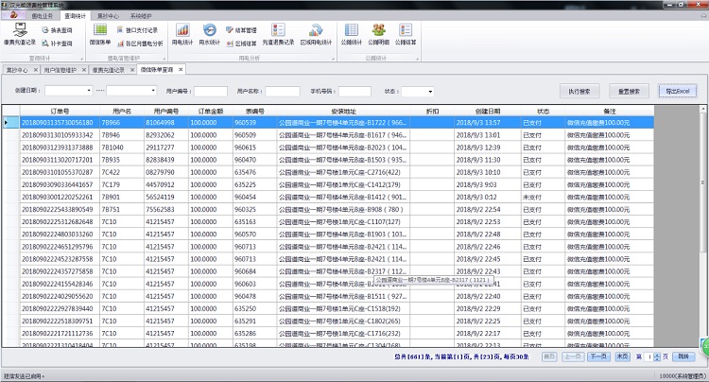709x382 pixels.
Task: Select the 用户信息维护 document tab
Action: pos(61,70)
